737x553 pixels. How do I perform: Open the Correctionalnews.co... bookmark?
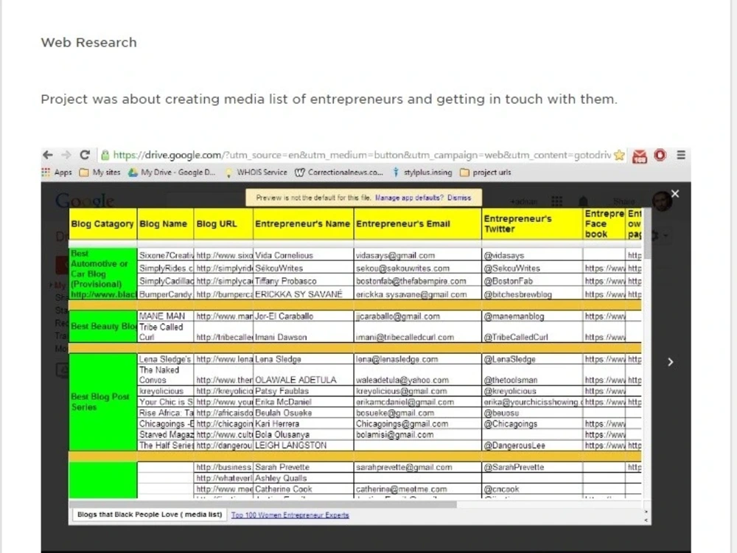(x=339, y=172)
